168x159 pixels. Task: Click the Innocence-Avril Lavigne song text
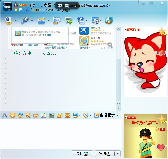[x=49, y=10]
